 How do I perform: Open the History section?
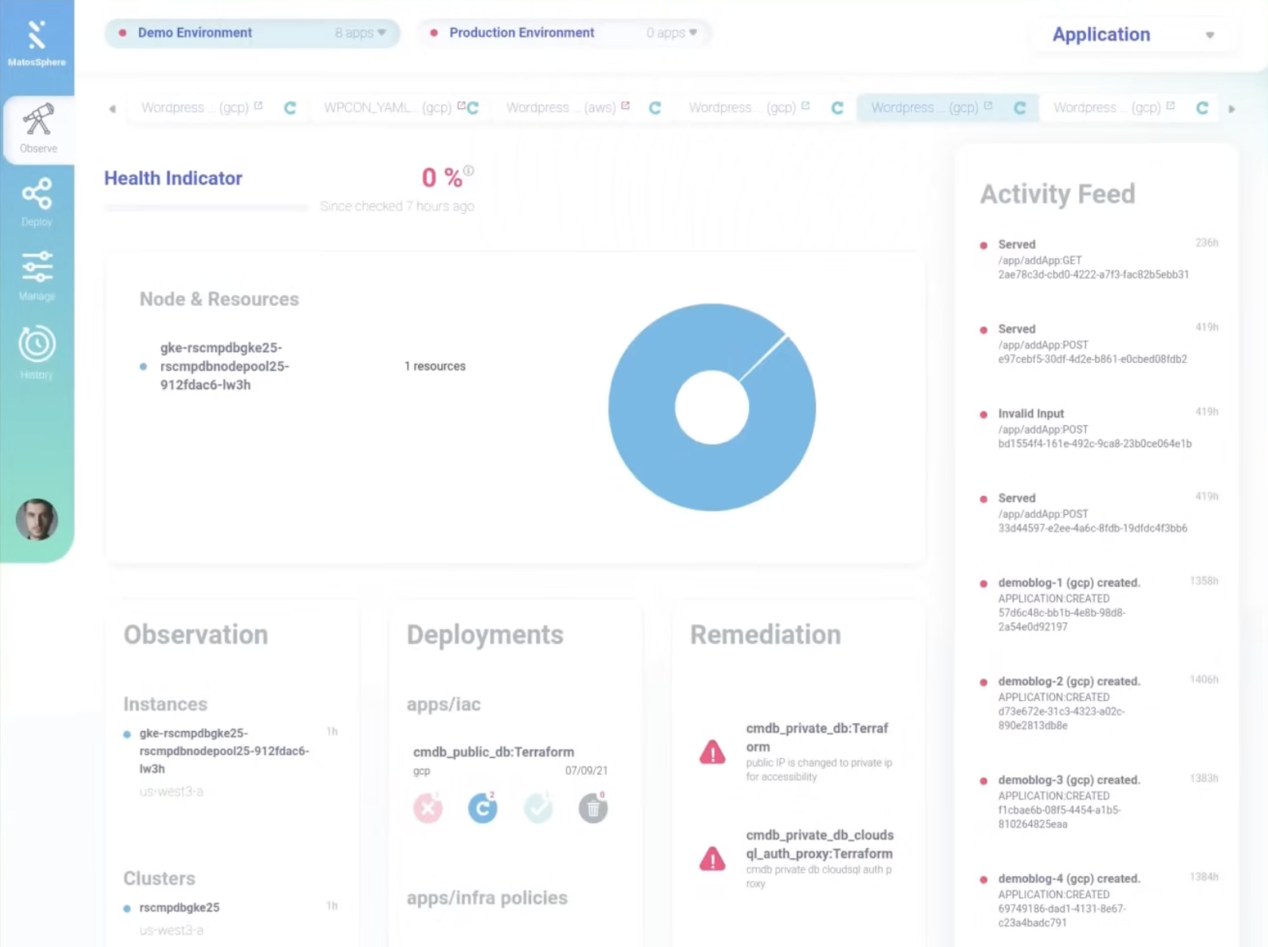pyautogui.click(x=37, y=352)
